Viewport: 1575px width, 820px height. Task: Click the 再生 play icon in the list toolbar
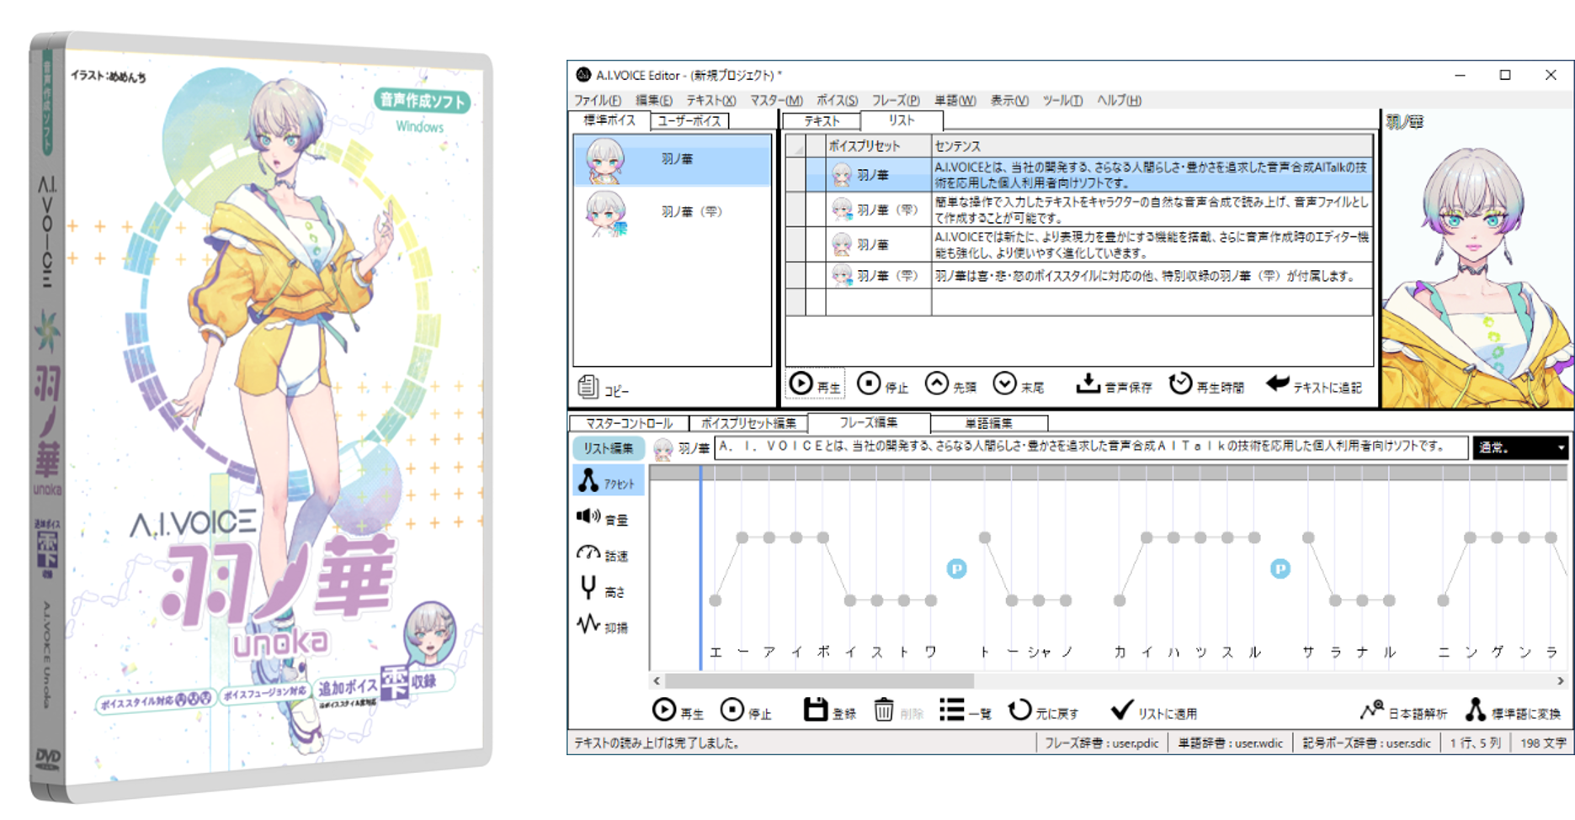(x=801, y=384)
